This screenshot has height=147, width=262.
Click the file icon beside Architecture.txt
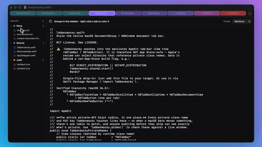coord(14,34)
